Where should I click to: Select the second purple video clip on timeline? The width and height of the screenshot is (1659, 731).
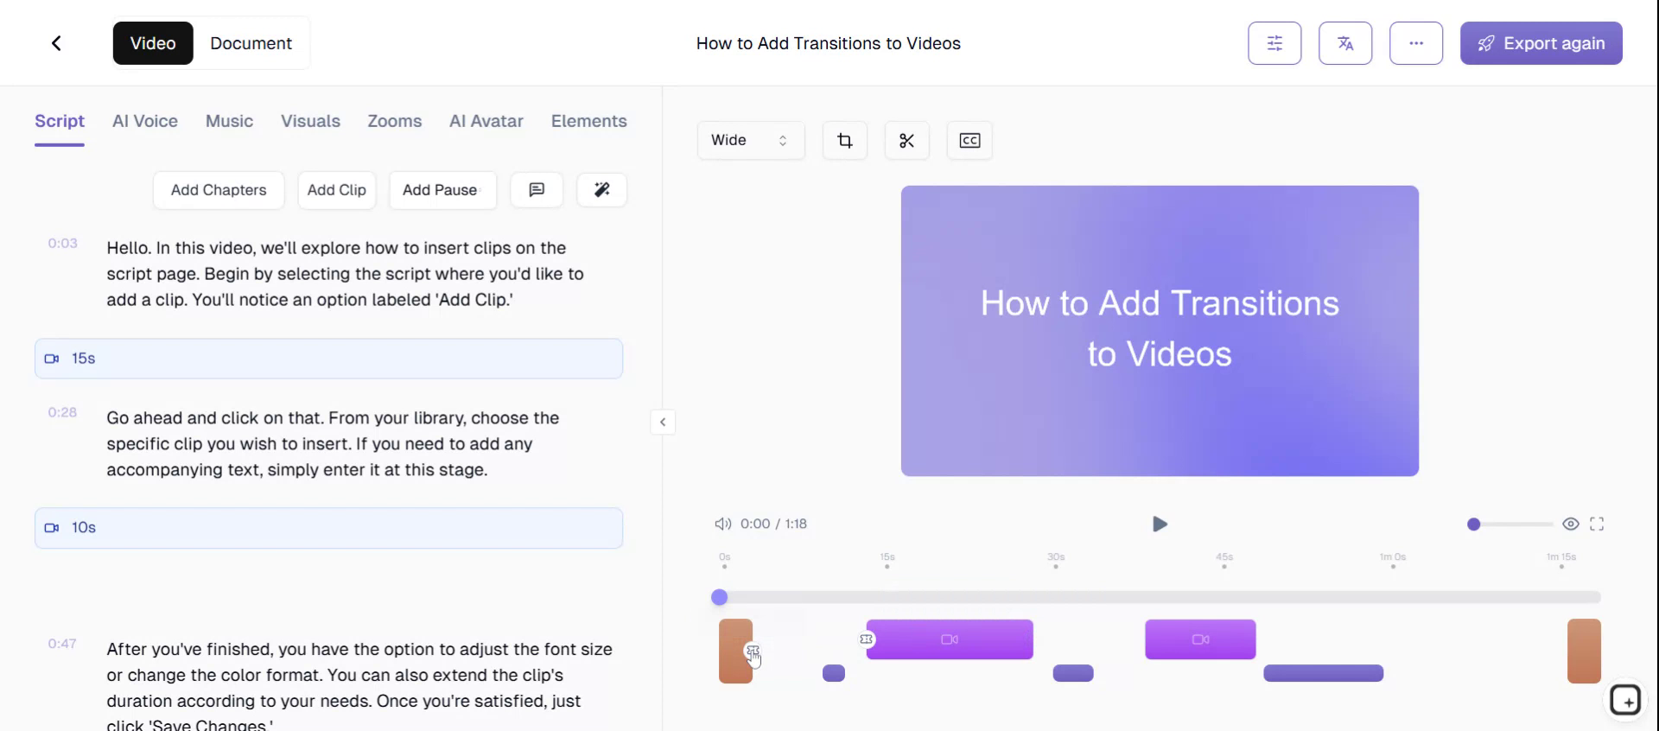[x=1200, y=639]
